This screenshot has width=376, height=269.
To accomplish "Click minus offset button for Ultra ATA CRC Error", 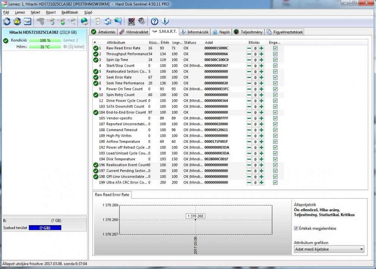I will [x=249, y=183].
